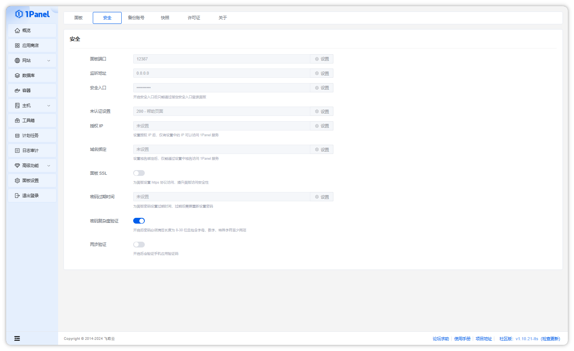Click the 工具箱 toolbox icon
Screen dimensions: 574x351
pyautogui.click(x=17, y=120)
